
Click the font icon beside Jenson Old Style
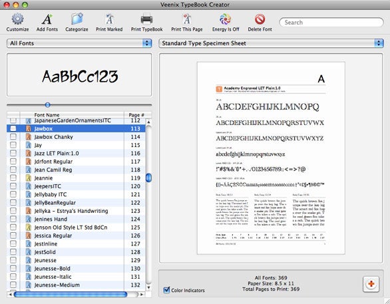pyautogui.click(x=29, y=228)
